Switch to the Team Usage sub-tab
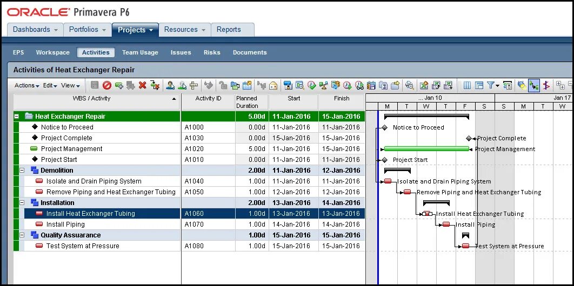Screen dimensions: 574x286 click(140, 52)
